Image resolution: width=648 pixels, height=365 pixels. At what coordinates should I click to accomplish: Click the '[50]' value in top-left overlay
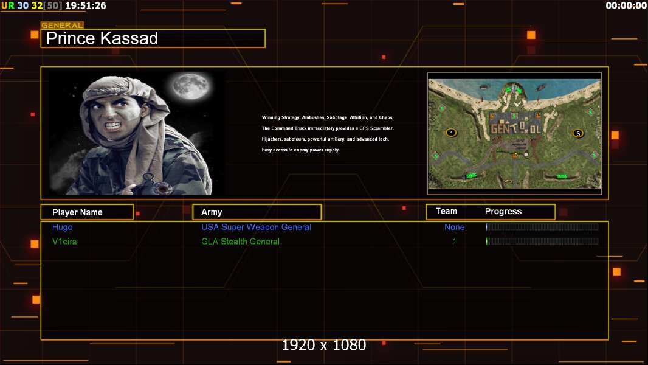[x=53, y=6]
